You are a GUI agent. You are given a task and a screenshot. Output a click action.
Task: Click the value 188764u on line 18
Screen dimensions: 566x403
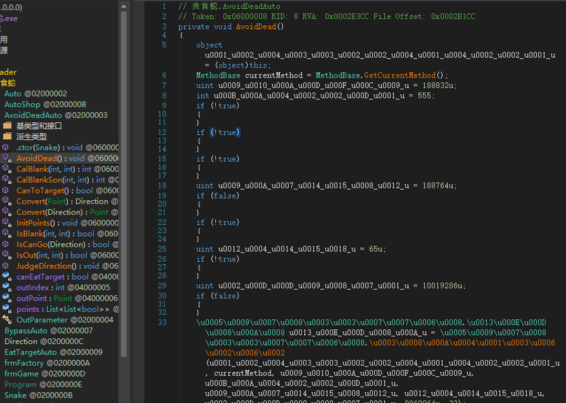coord(438,186)
